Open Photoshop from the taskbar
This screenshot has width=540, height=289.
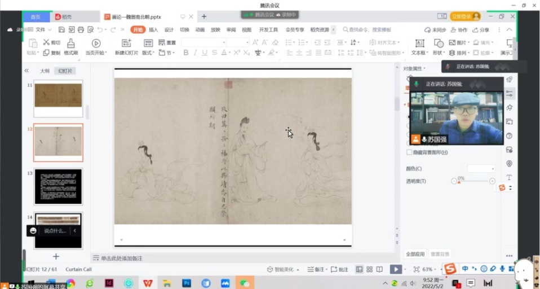coord(187,283)
